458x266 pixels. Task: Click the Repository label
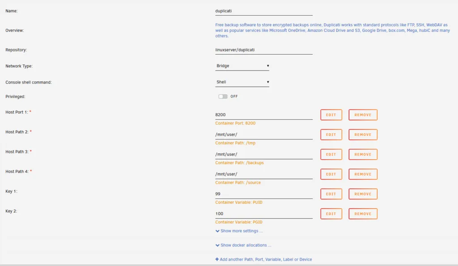(16, 50)
